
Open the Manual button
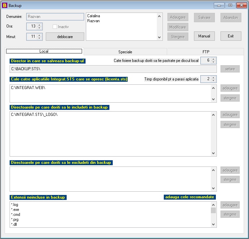click(x=204, y=36)
